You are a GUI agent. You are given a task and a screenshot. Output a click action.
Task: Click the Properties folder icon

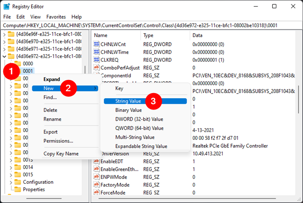click(18, 189)
